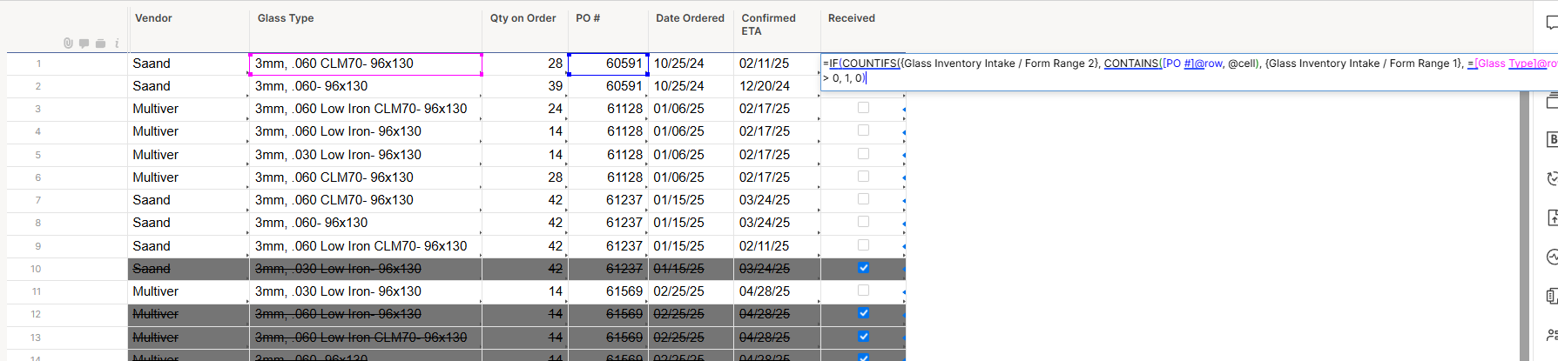Image resolution: width=1558 pixels, height=361 pixels.
Task: Select row number 5
Action: pos(38,155)
